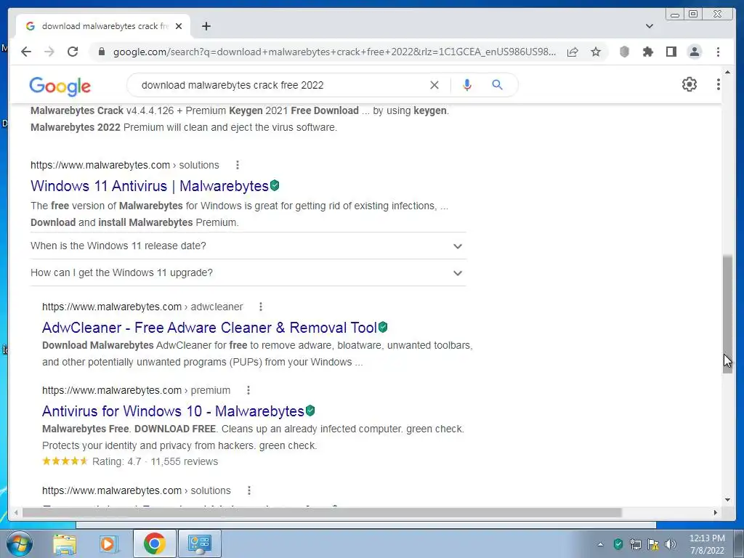Viewport: 744px width, 558px height.
Task: Open the clock showing 12:13 PM
Action: tap(707, 544)
